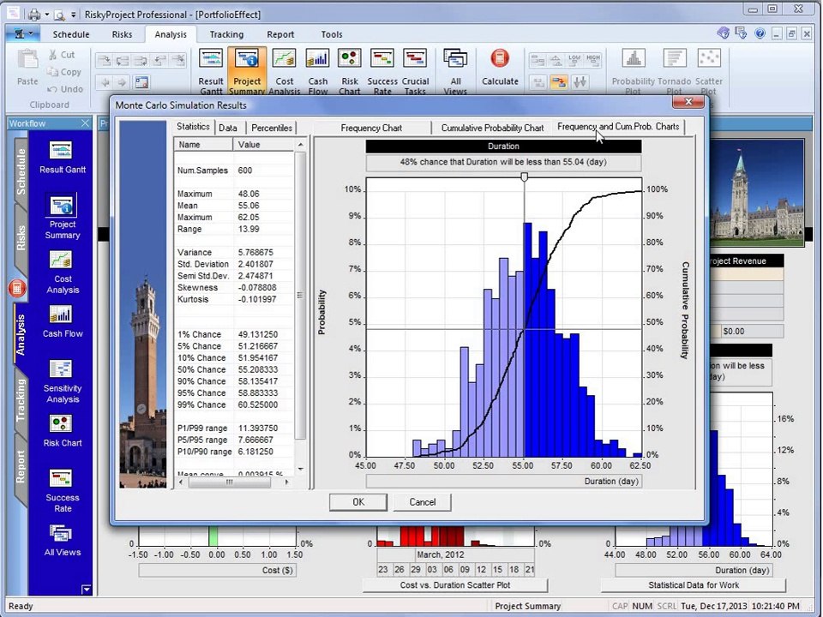
Task: Click the Paste clipboard icon
Action: [27, 67]
